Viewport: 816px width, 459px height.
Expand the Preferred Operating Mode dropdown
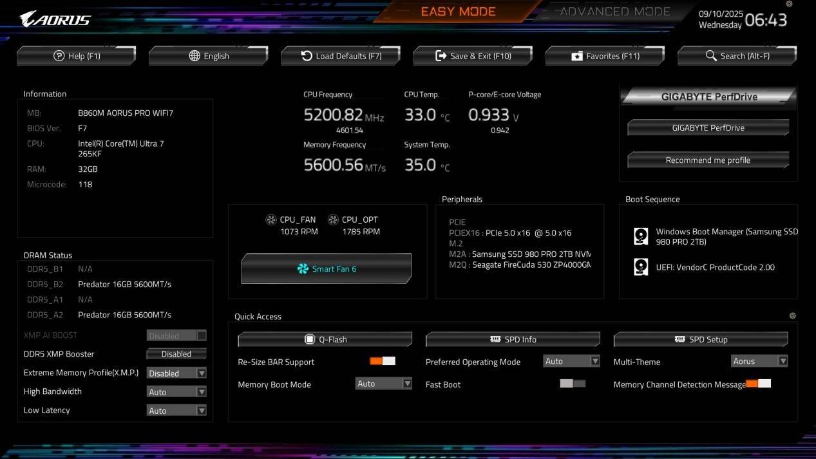pyautogui.click(x=571, y=361)
